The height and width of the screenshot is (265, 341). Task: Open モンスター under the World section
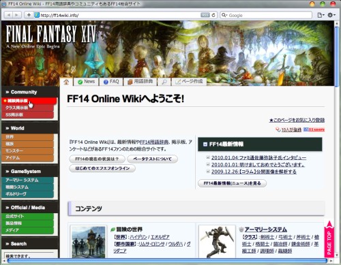pyautogui.click(x=28, y=151)
